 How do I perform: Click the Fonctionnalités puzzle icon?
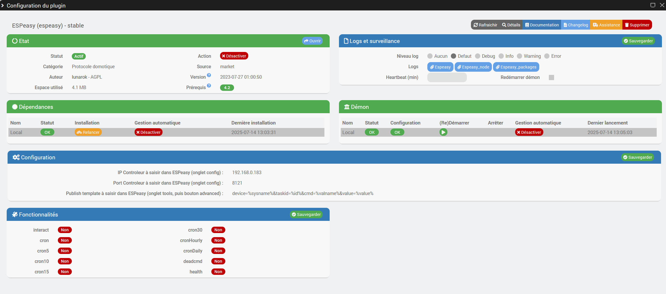(x=15, y=214)
